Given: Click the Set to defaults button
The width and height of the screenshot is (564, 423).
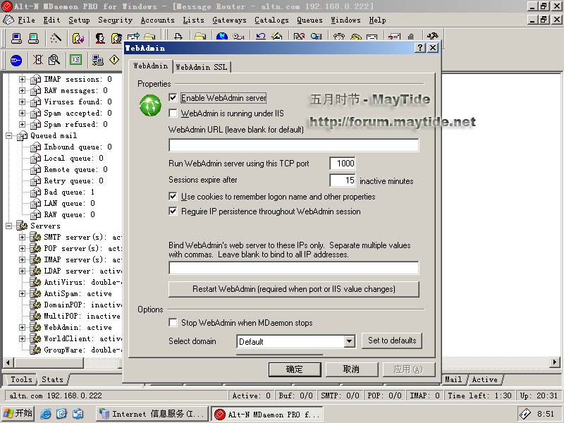Looking at the screenshot, I should tap(392, 341).
